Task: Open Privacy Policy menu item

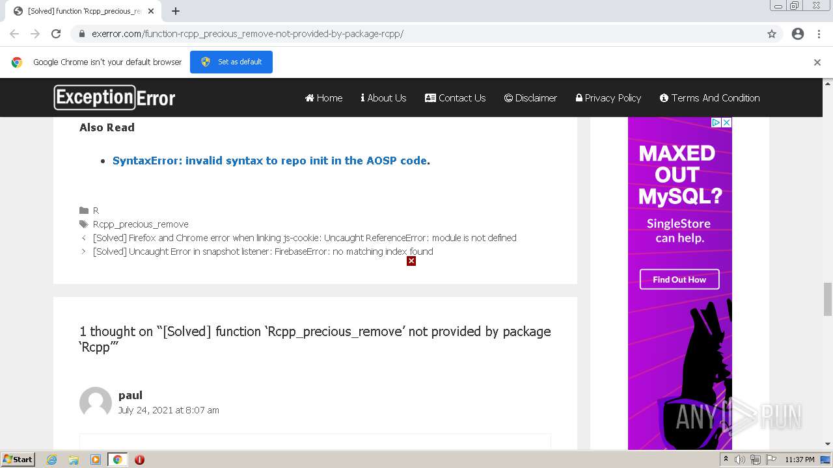Action: (608, 97)
